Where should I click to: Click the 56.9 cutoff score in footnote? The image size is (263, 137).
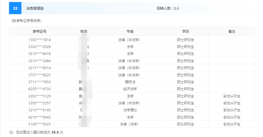(55, 132)
